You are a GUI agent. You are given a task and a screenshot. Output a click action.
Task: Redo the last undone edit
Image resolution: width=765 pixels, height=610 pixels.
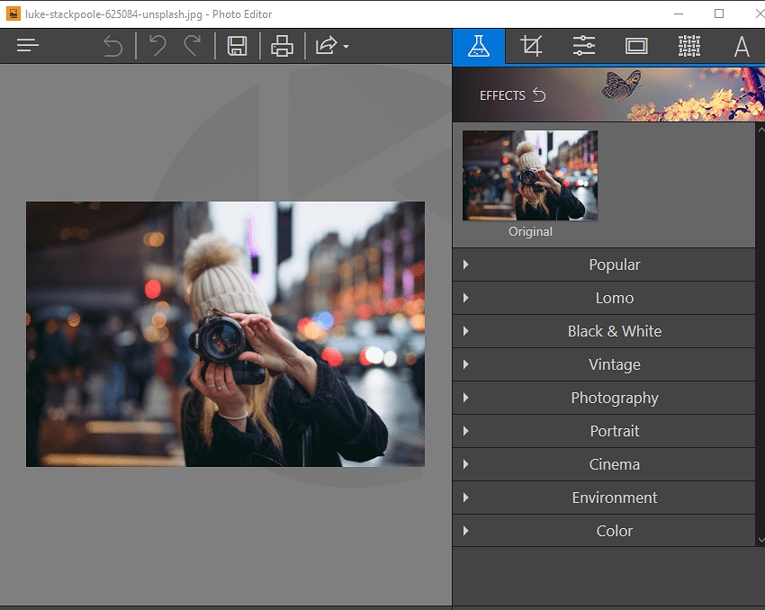193,46
